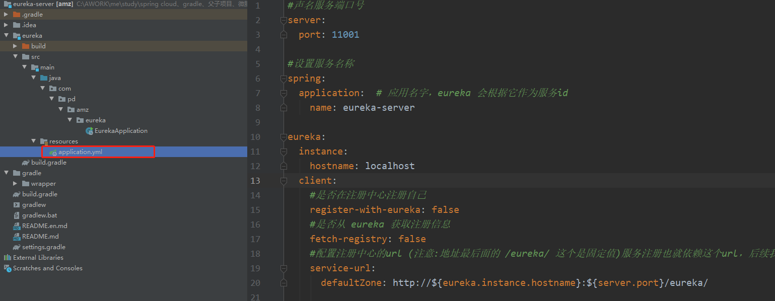Click the resources folder icon
775x301 pixels.
point(44,141)
